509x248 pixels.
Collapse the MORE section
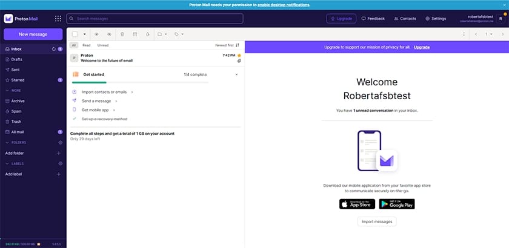(13, 91)
